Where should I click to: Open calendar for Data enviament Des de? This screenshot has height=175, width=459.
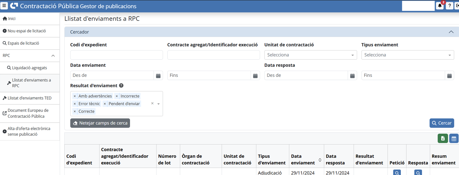coord(158,76)
